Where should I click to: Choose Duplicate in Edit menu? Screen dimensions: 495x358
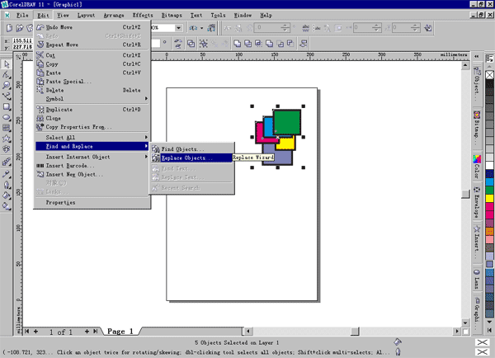[92, 109]
